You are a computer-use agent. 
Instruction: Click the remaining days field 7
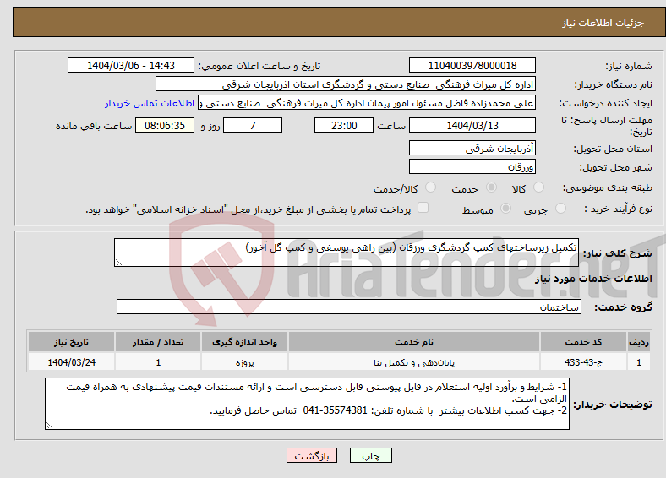tap(253, 125)
